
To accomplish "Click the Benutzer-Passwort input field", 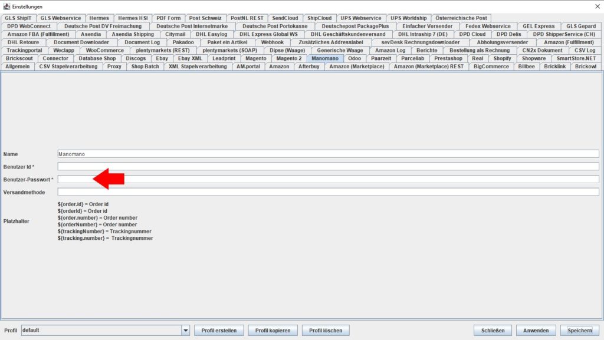I will click(x=328, y=179).
